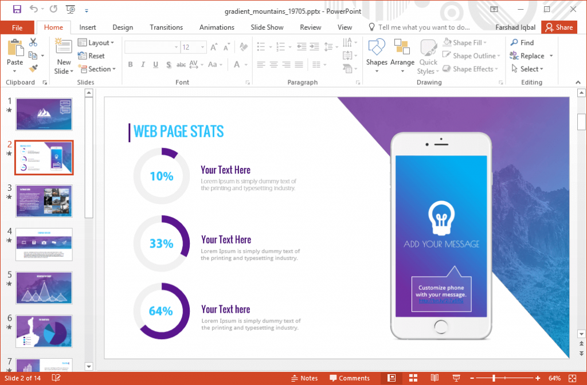Expand the Shape Fill dropdown
This screenshot has height=385, width=587.
(486, 42)
